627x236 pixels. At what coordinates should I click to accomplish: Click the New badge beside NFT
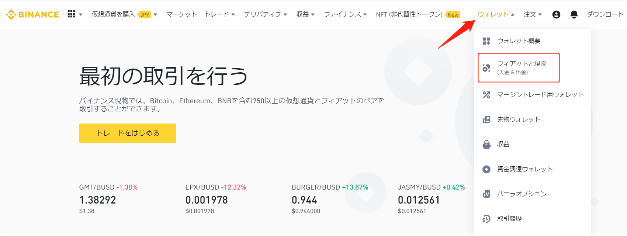[x=453, y=15]
